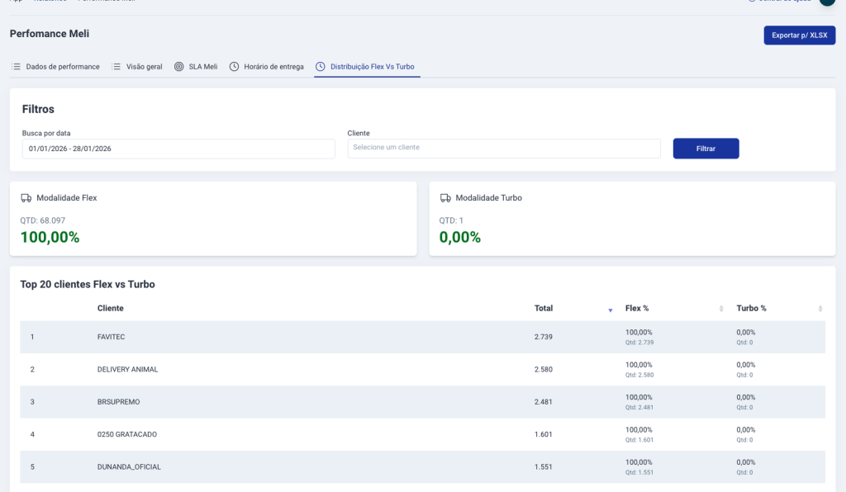Select the DELIVERY ANIMAL client row
This screenshot has width=846, height=492.
tap(127, 369)
